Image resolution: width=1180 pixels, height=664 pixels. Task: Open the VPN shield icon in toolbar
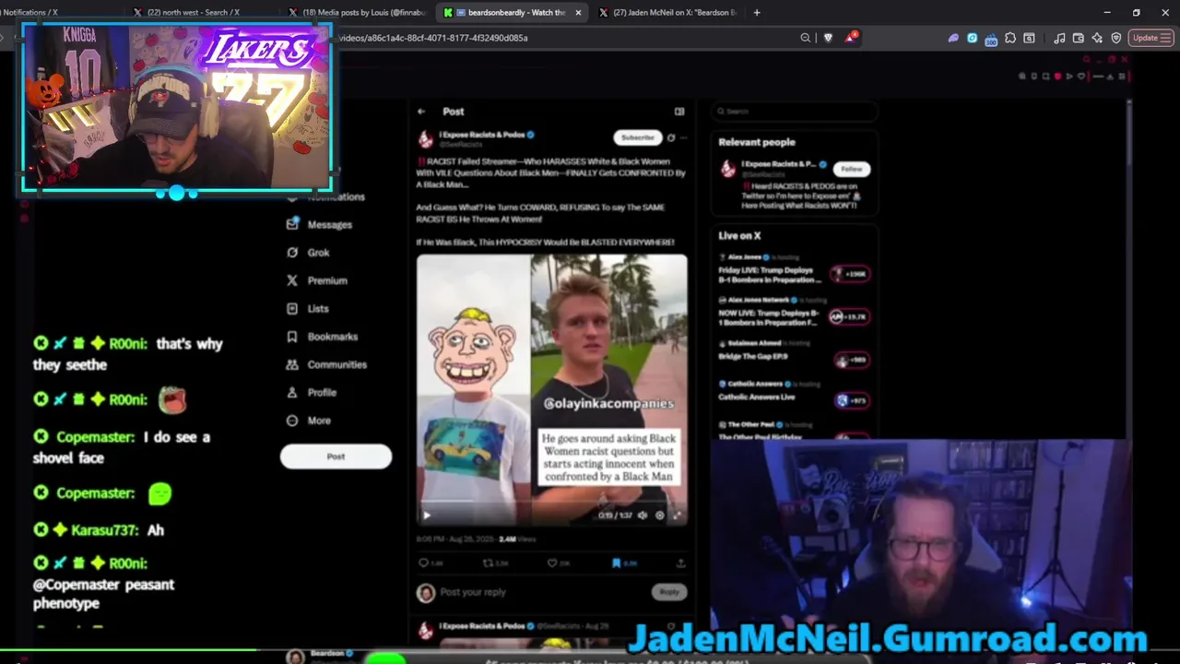[1116, 38]
